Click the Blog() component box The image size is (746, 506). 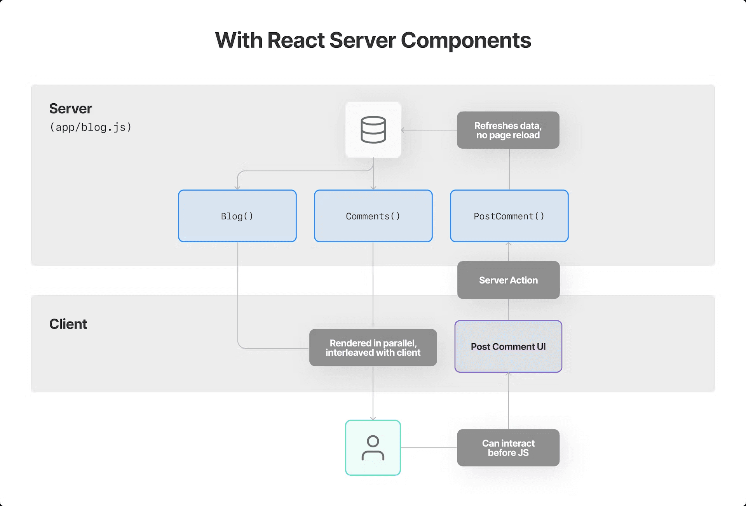click(237, 216)
